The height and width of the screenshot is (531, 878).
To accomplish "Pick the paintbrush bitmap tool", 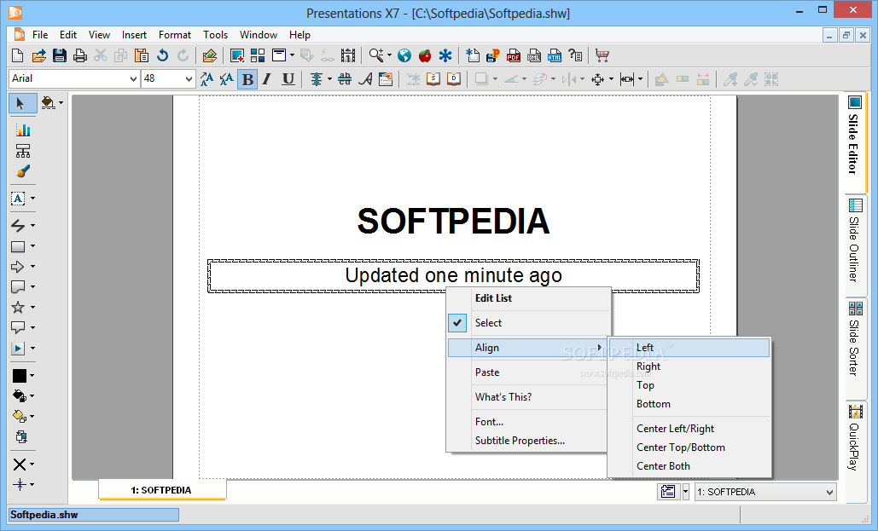I will (x=23, y=171).
